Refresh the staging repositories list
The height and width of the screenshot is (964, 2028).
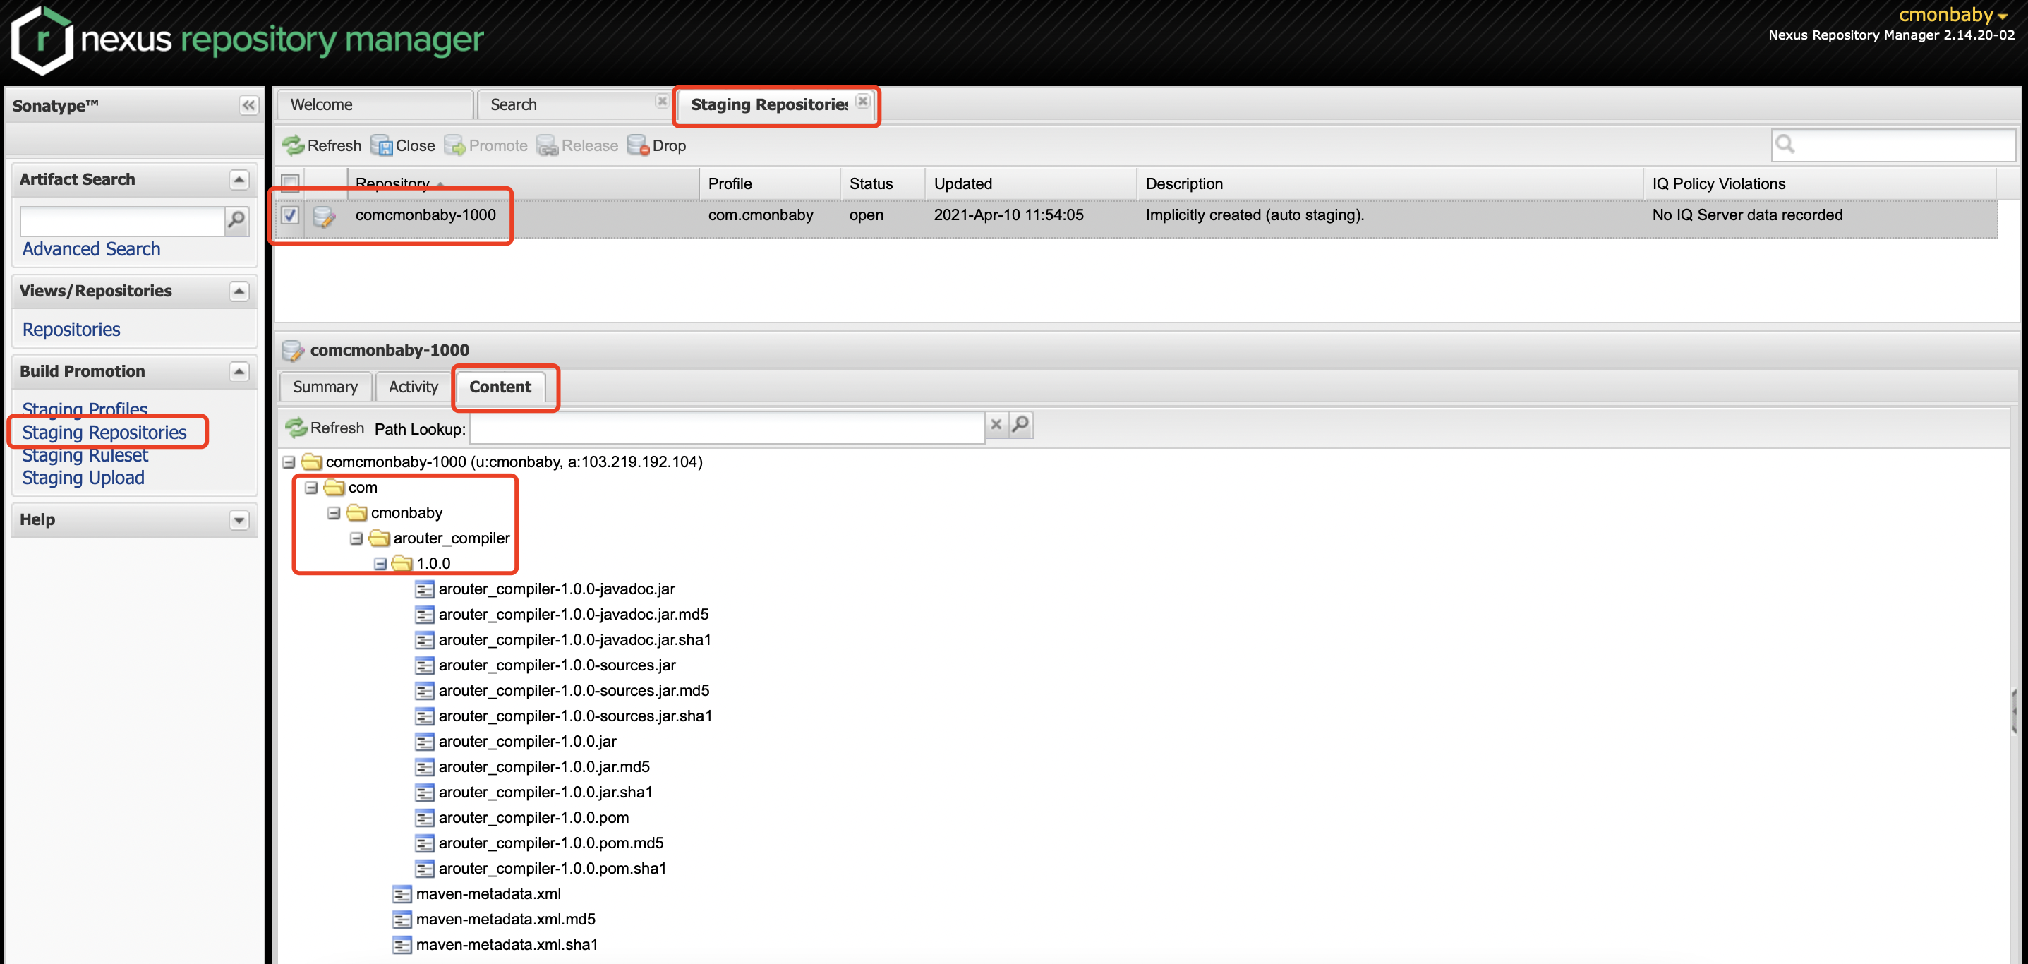coord(321,145)
